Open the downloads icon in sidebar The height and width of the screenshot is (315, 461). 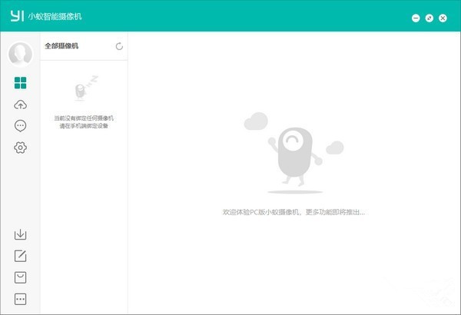20,234
